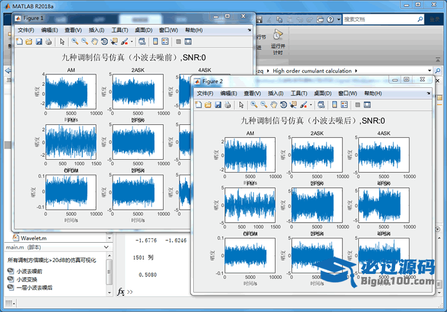Select the Data Cursor tool in Figure 1
This screenshot has height=312, width=447.
[114, 42]
